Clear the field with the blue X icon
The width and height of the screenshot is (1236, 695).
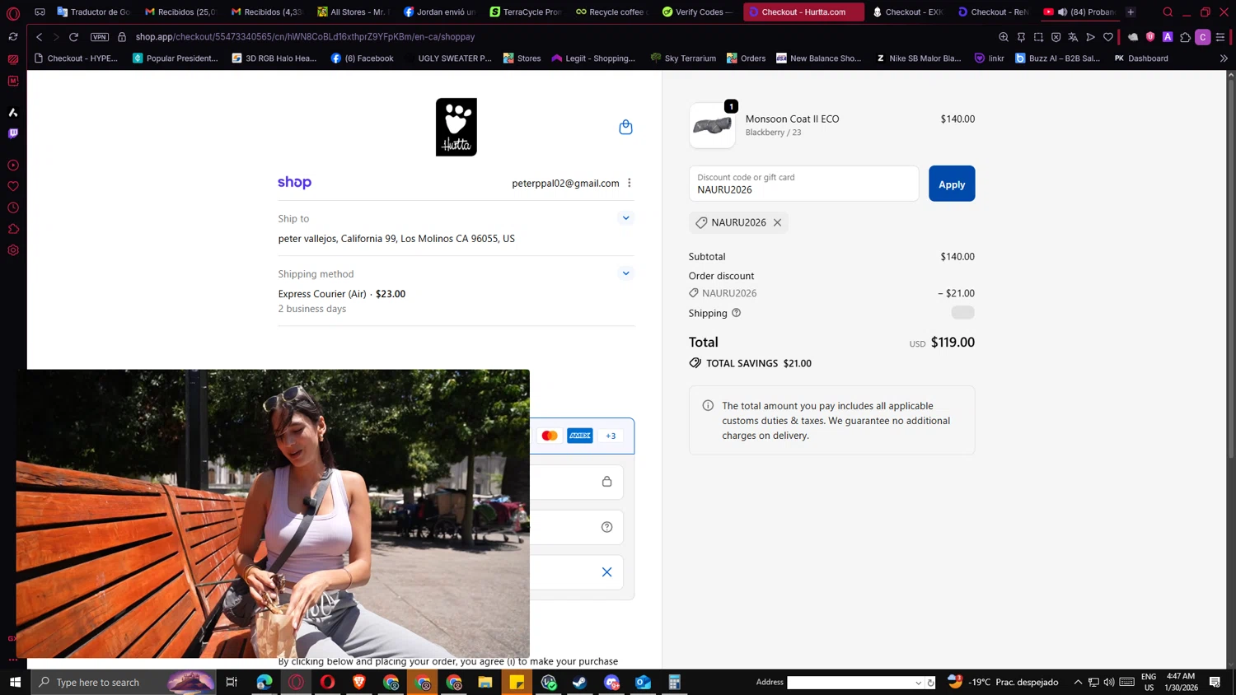(606, 572)
